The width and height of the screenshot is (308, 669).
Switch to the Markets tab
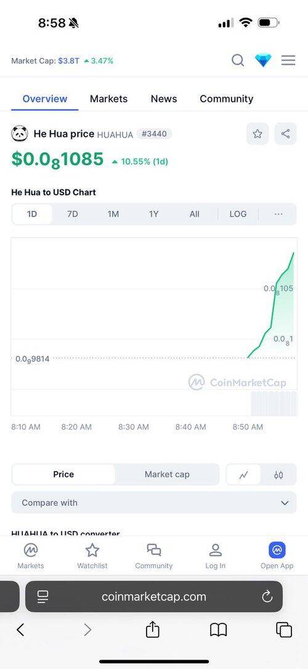[108, 99]
